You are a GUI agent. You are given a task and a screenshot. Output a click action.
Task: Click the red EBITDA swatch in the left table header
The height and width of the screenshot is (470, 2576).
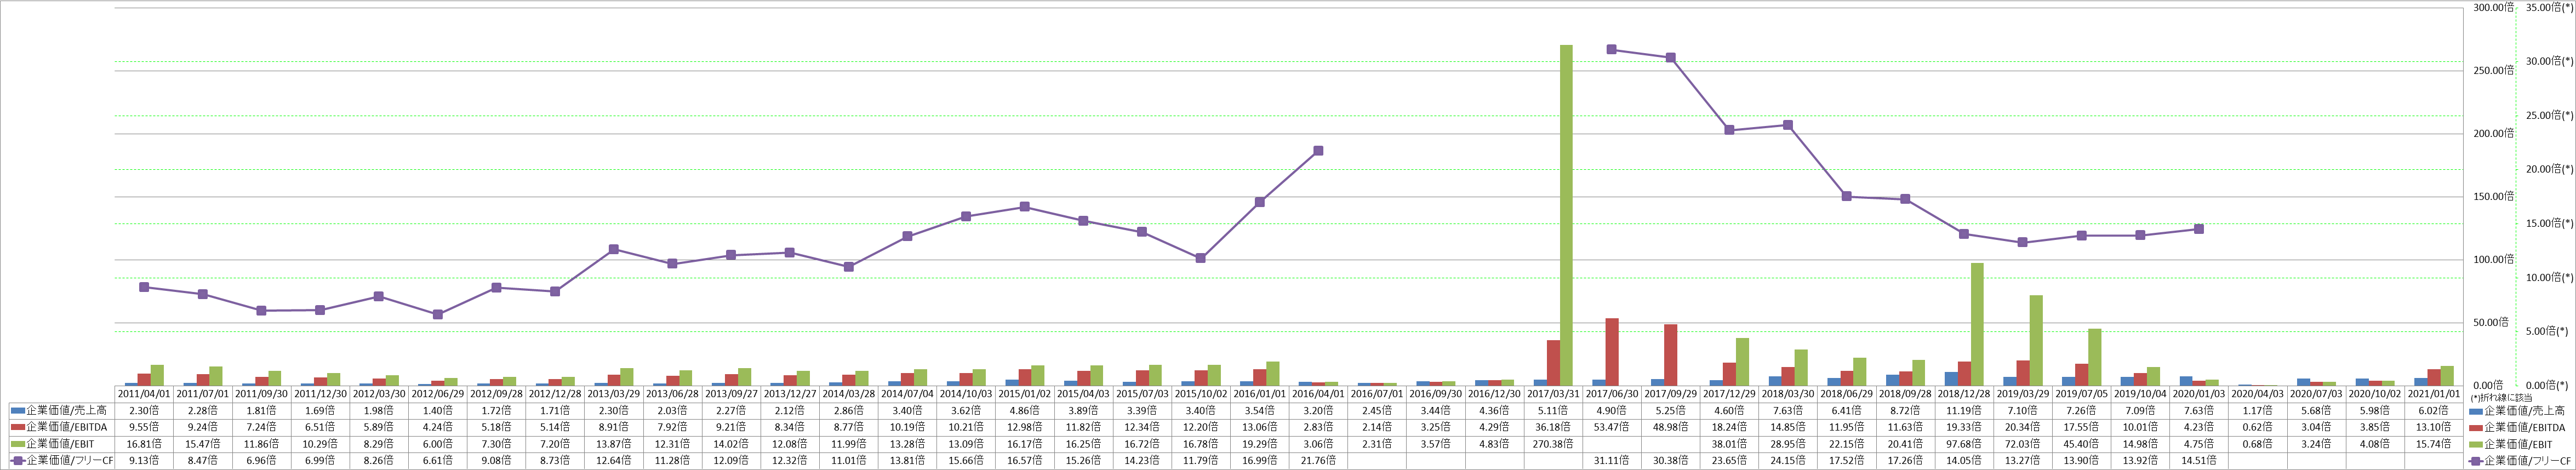point(17,427)
